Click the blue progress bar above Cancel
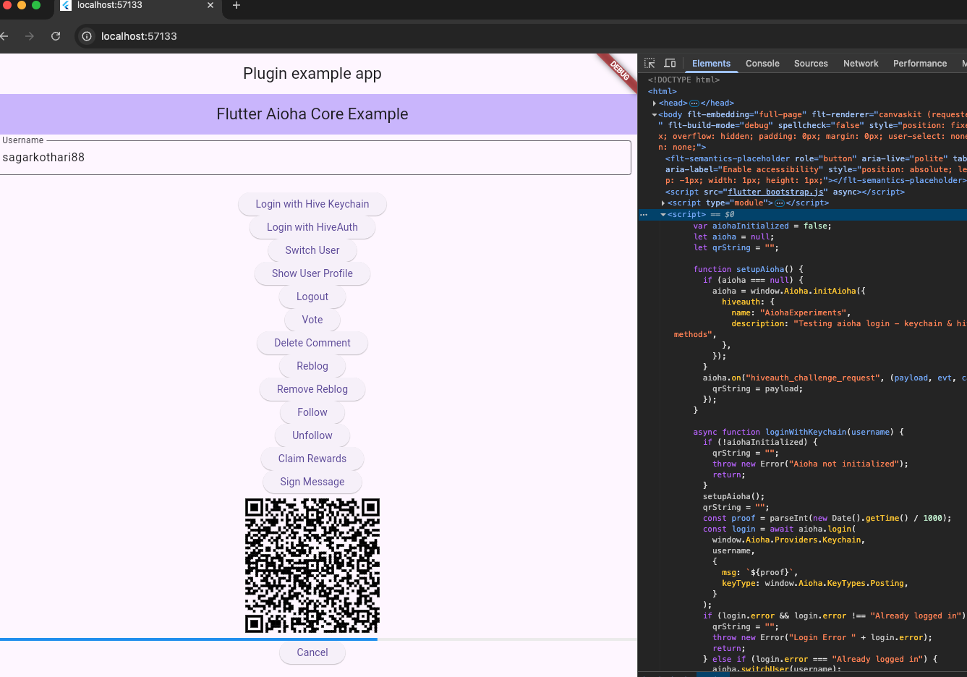The height and width of the screenshot is (677, 967). 189,639
